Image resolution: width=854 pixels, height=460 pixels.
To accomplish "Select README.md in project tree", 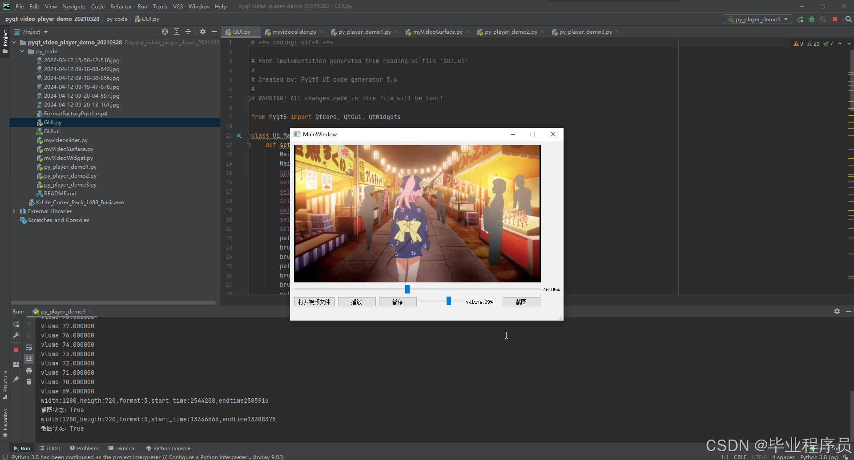I will tap(60, 193).
